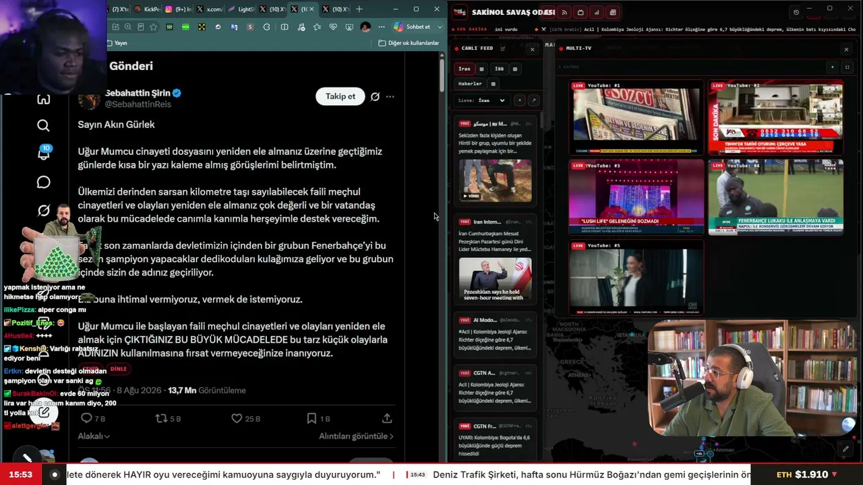Select the YouTube #3 Lush Life stream
Image resolution: width=863 pixels, height=485 pixels.
636,197
